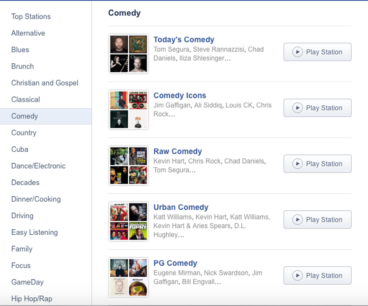Play the PG Comedy station
The height and width of the screenshot is (306, 368).
click(x=317, y=276)
